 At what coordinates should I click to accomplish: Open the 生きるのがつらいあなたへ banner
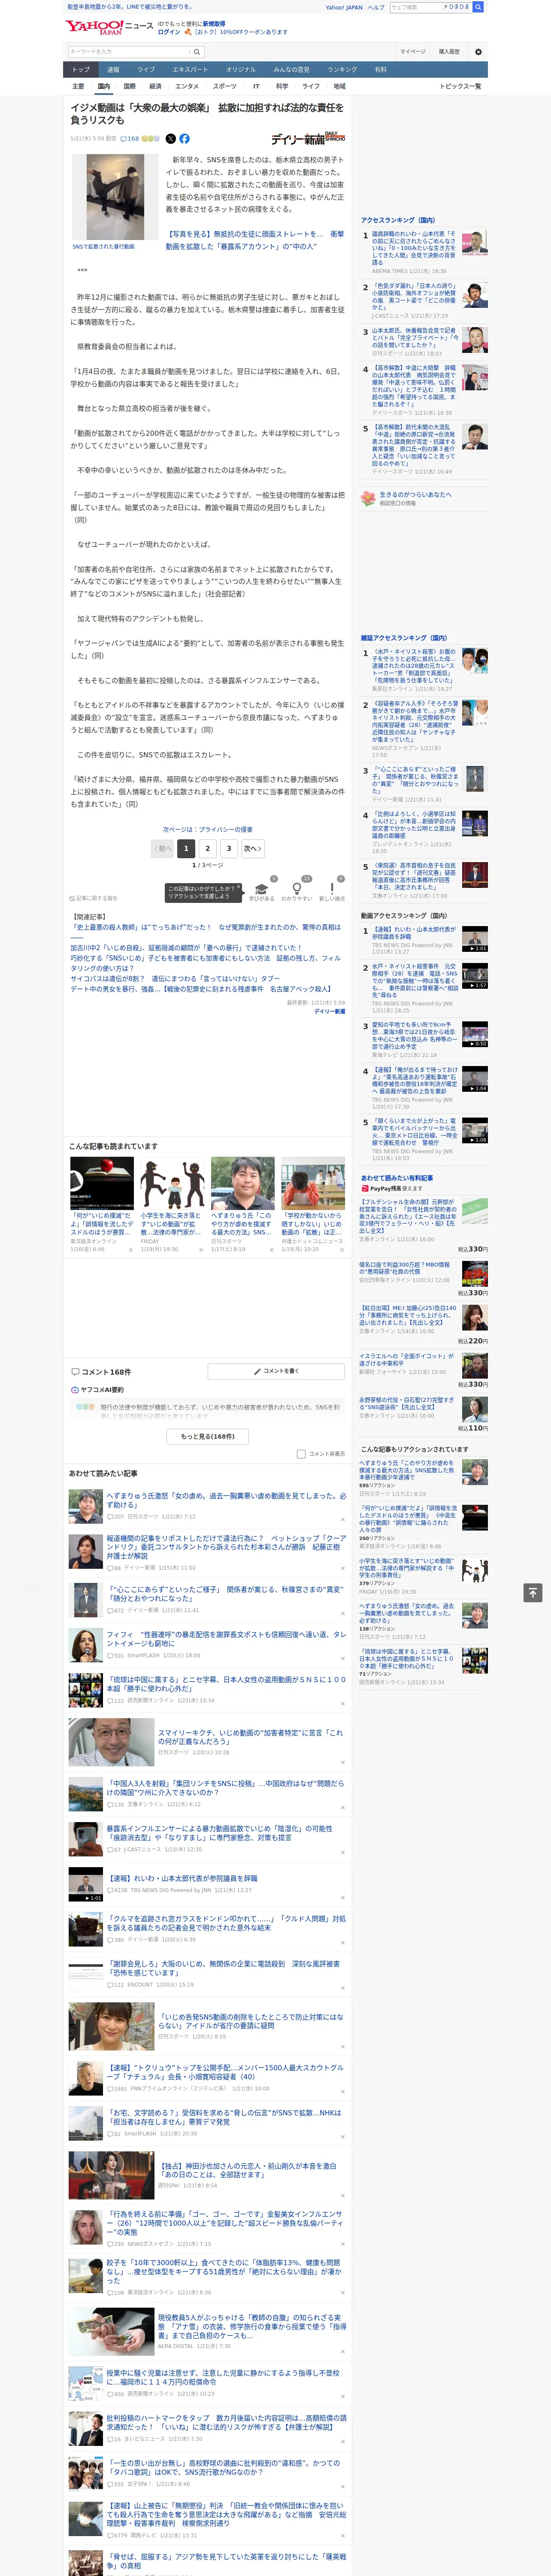click(x=424, y=497)
